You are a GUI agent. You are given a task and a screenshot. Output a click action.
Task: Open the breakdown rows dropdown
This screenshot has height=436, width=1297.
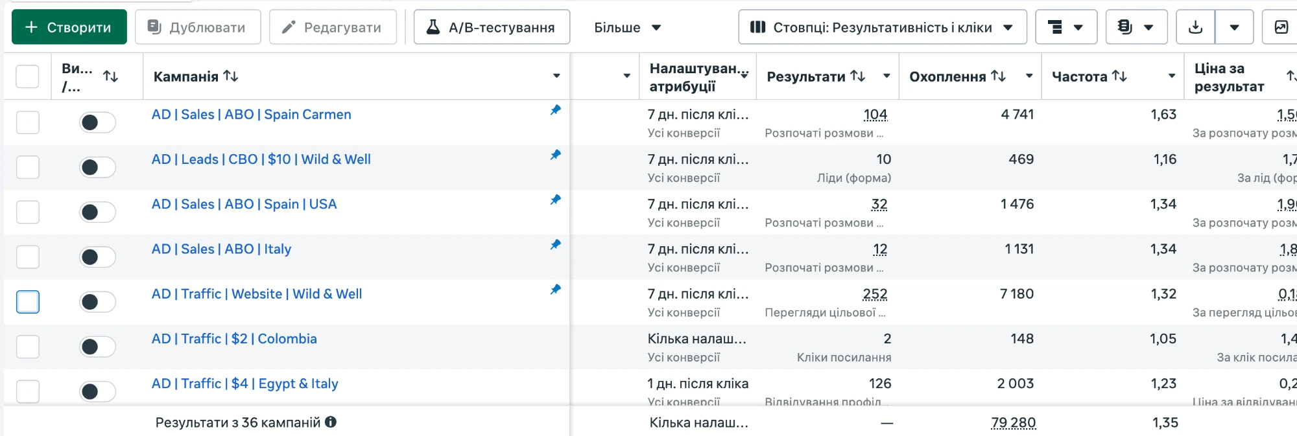[1066, 27]
